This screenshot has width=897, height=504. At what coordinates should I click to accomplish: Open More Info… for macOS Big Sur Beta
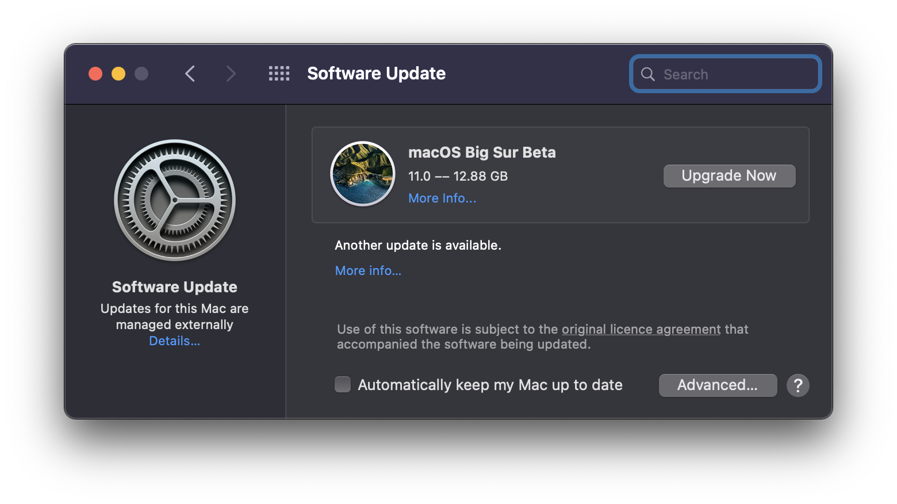tap(442, 198)
